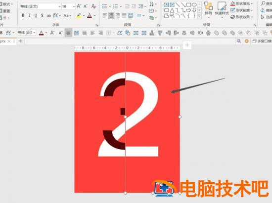The image size is (272, 203).
Task: Enable left alignment in the Paragraph group
Action: (x=105, y=16)
